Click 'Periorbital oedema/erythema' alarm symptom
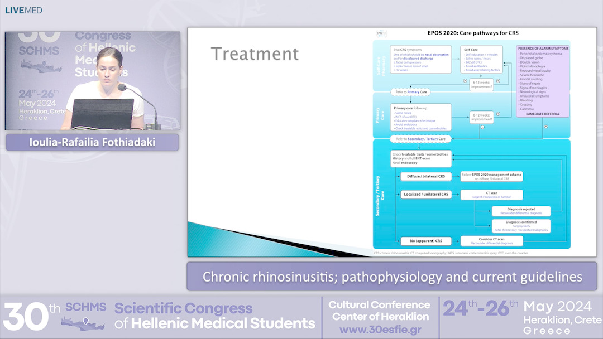 [540, 54]
